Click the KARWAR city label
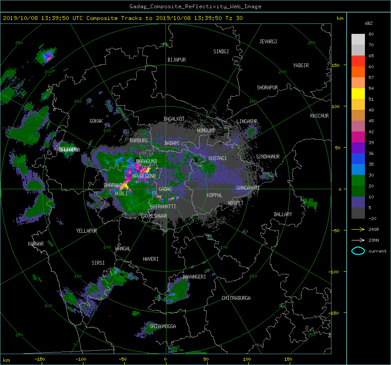Image resolution: width=391 pixels, height=365 pixels. click(x=36, y=243)
